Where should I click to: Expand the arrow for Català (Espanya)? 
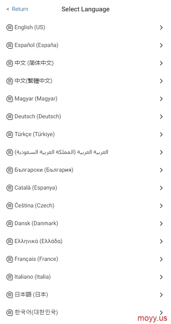[161, 188]
